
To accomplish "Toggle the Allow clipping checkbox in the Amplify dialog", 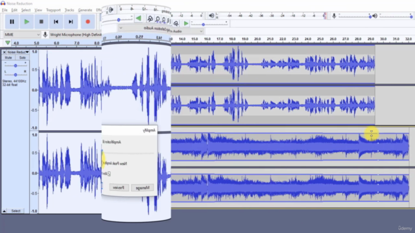I will pyautogui.click(x=109, y=173).
